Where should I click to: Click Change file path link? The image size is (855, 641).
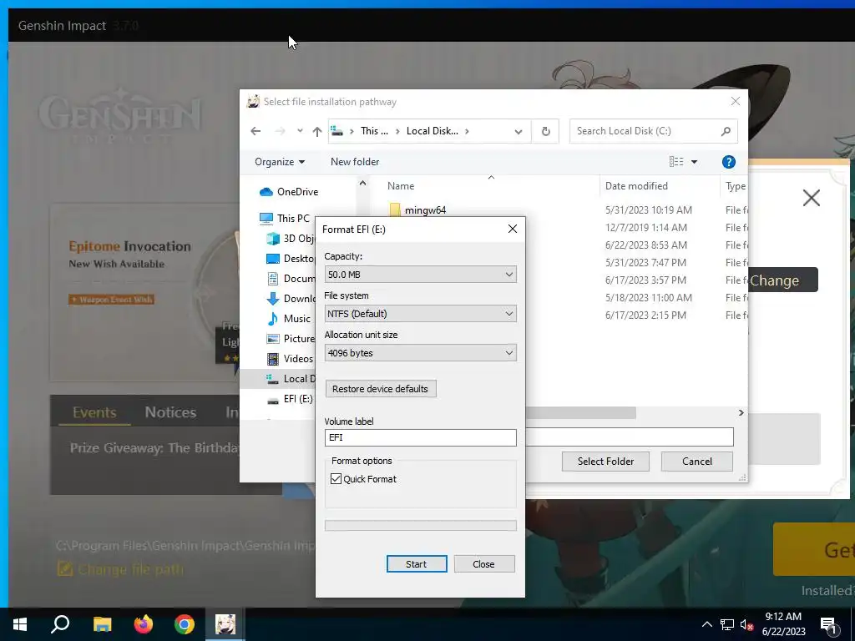click(x=120, y=569)
